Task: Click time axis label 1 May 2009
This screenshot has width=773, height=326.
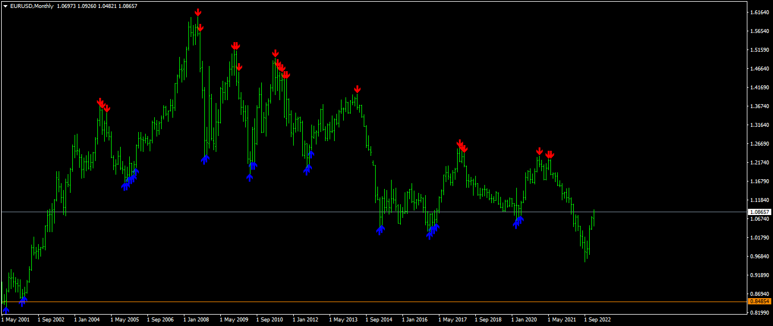Action: (x=234, y=320)
